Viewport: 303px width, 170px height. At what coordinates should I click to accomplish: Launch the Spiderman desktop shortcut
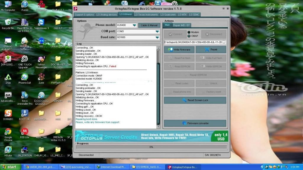41,6
